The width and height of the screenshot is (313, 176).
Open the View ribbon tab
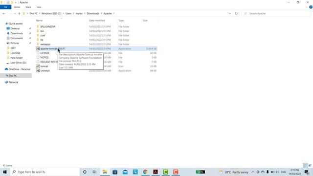pyautogui.click(x=39, y=7)
